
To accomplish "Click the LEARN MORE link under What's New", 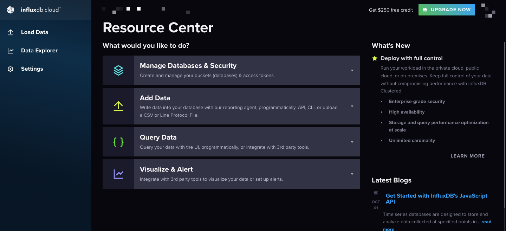I will [x=467, y=156].
